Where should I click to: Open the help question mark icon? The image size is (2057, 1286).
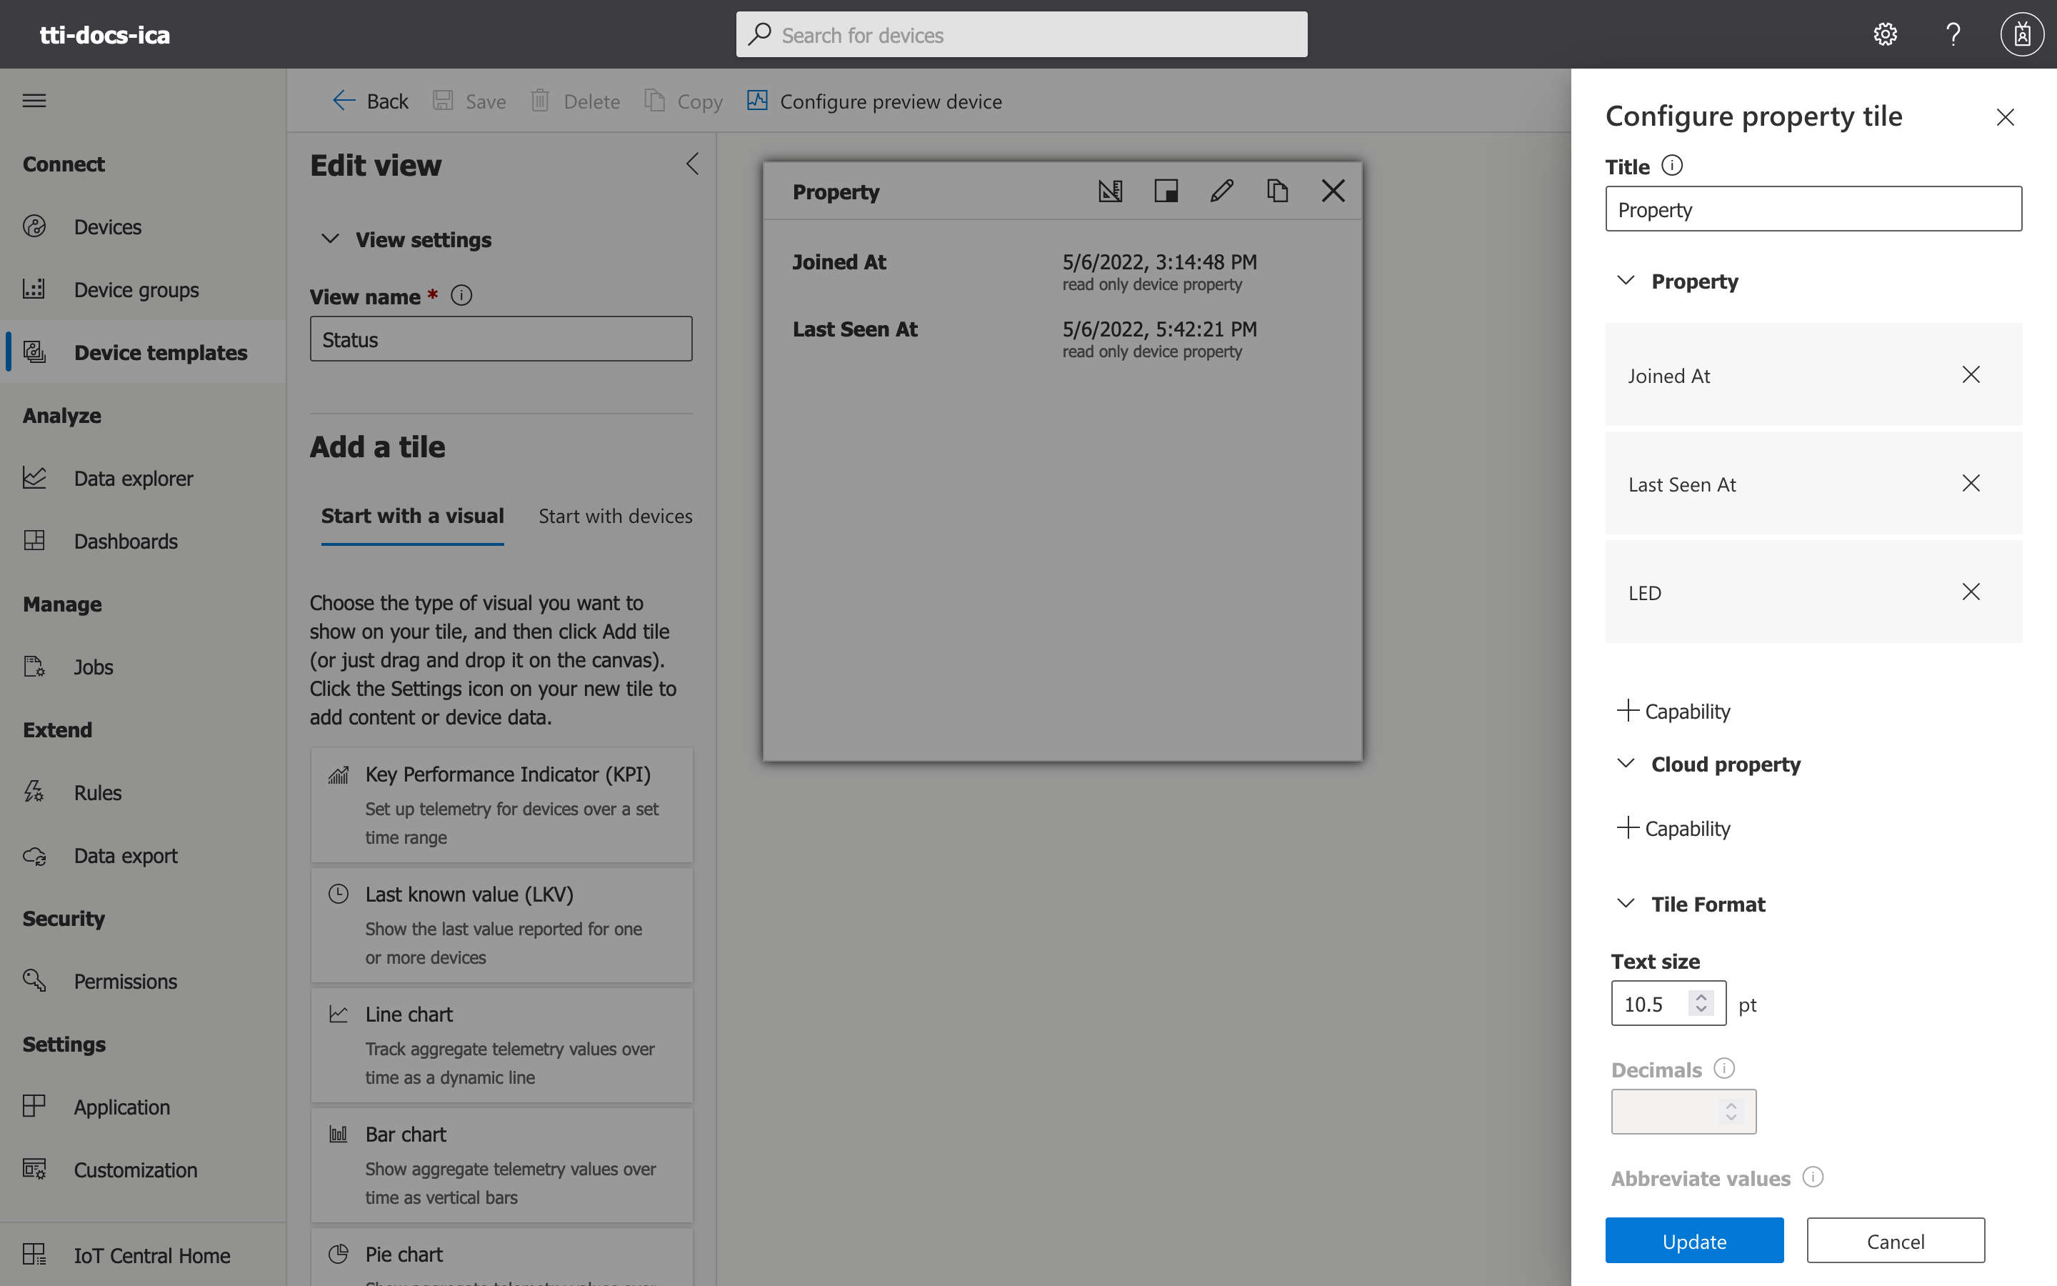coord(1953,34)
